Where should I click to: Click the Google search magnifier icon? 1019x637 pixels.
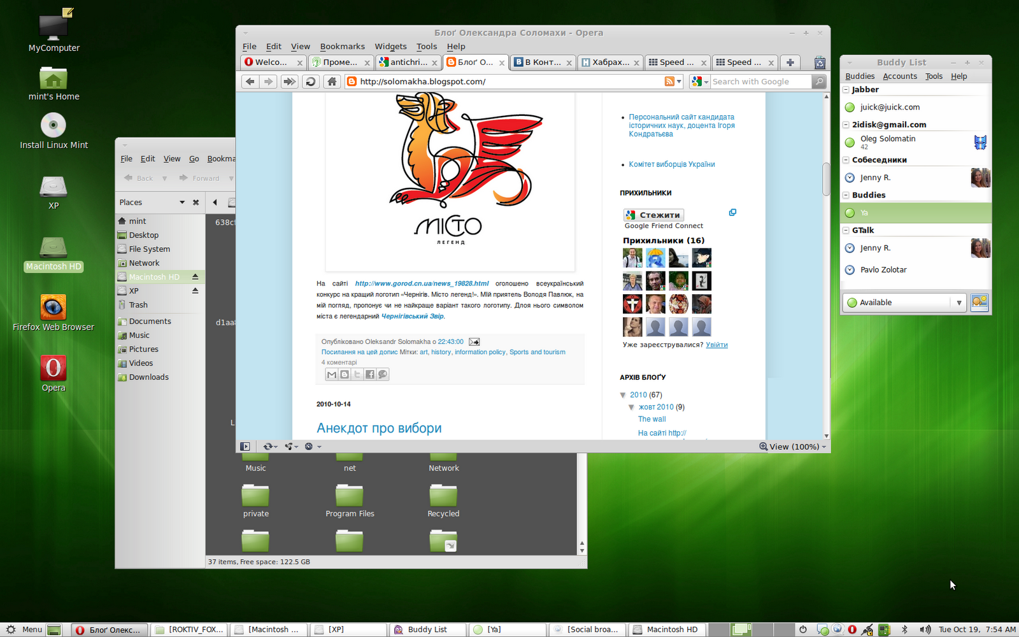tap(819, 82)
